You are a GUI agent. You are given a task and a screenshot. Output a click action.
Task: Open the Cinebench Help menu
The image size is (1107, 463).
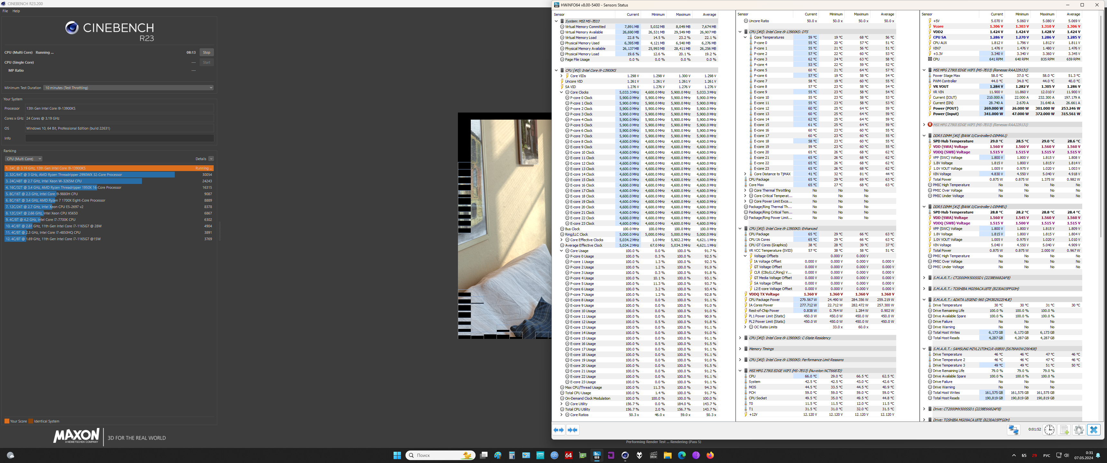click(16, 11)
